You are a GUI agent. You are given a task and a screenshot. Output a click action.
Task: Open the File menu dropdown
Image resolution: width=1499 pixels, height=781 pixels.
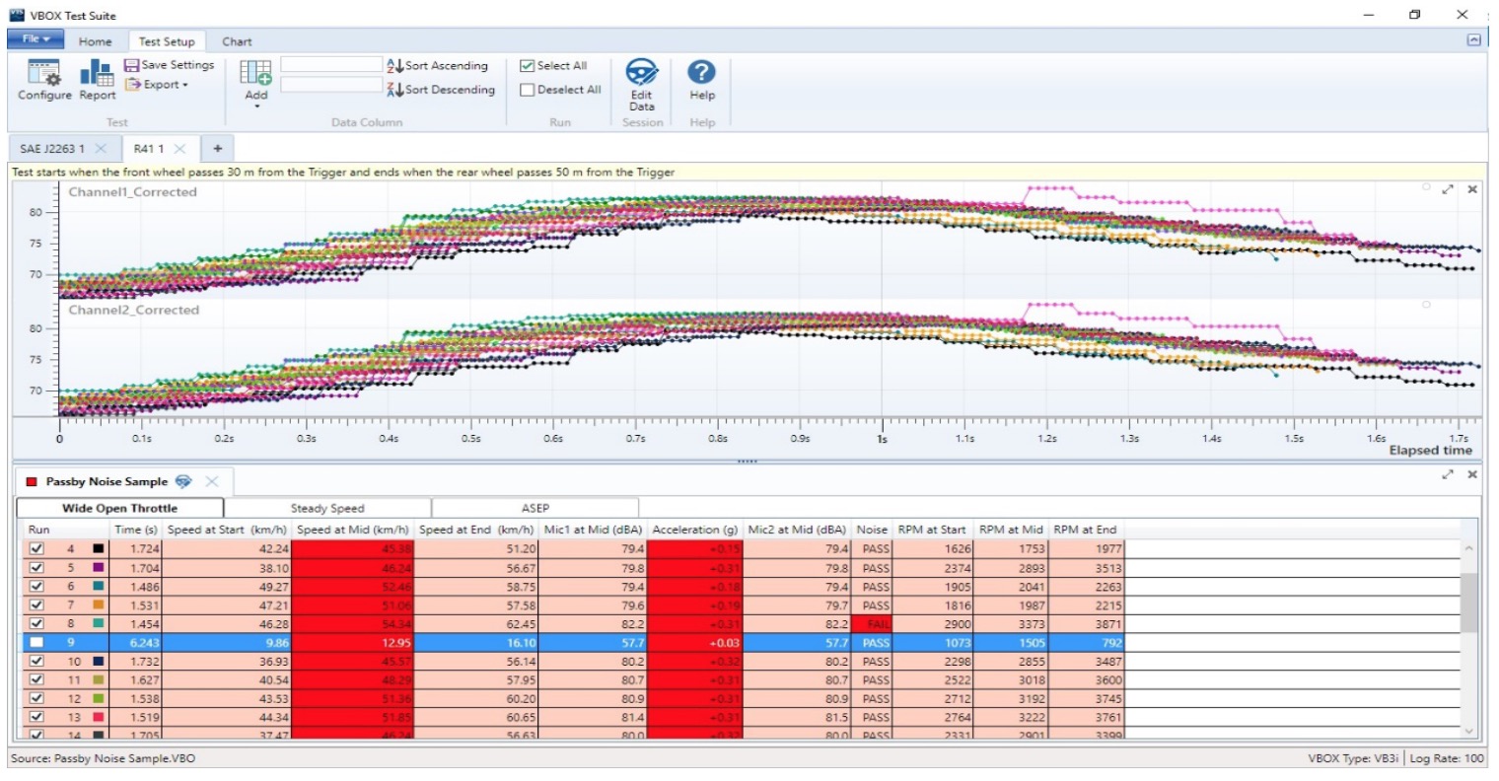pos(36,39)
